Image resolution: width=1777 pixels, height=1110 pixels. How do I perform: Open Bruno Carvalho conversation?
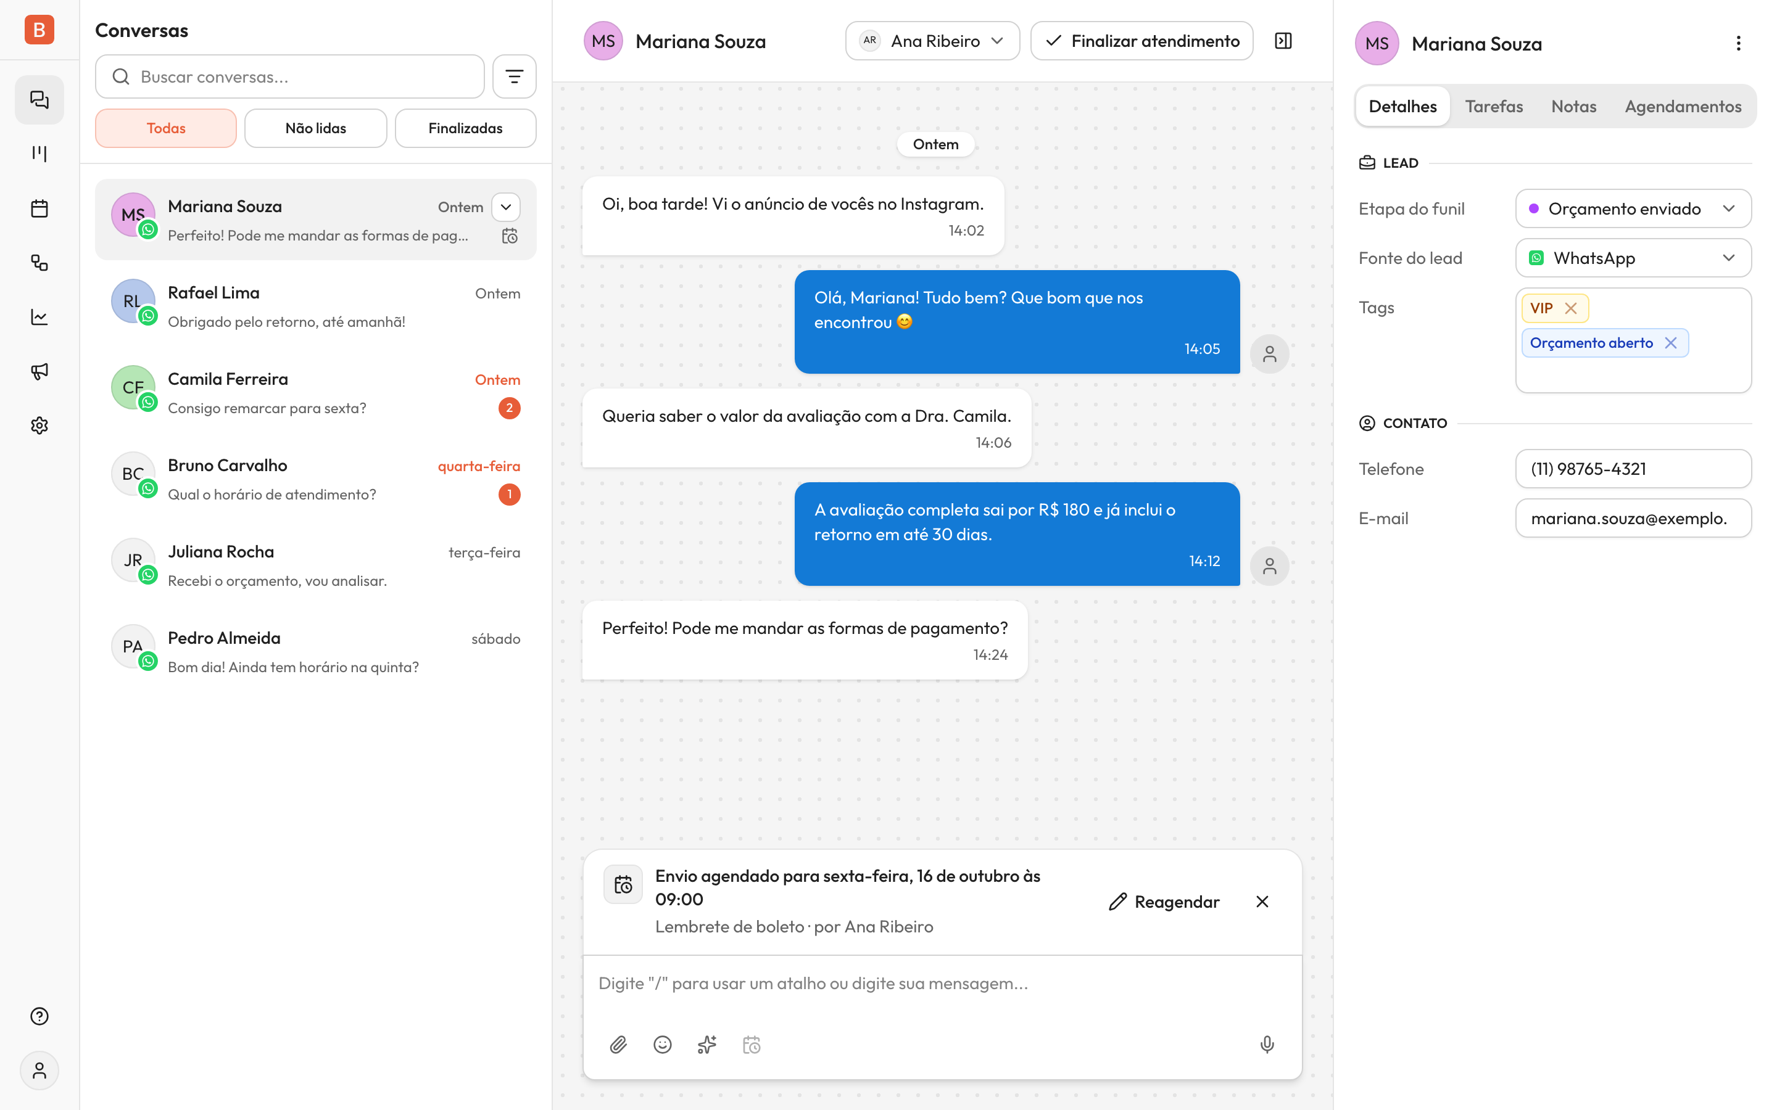coord(316,479)
